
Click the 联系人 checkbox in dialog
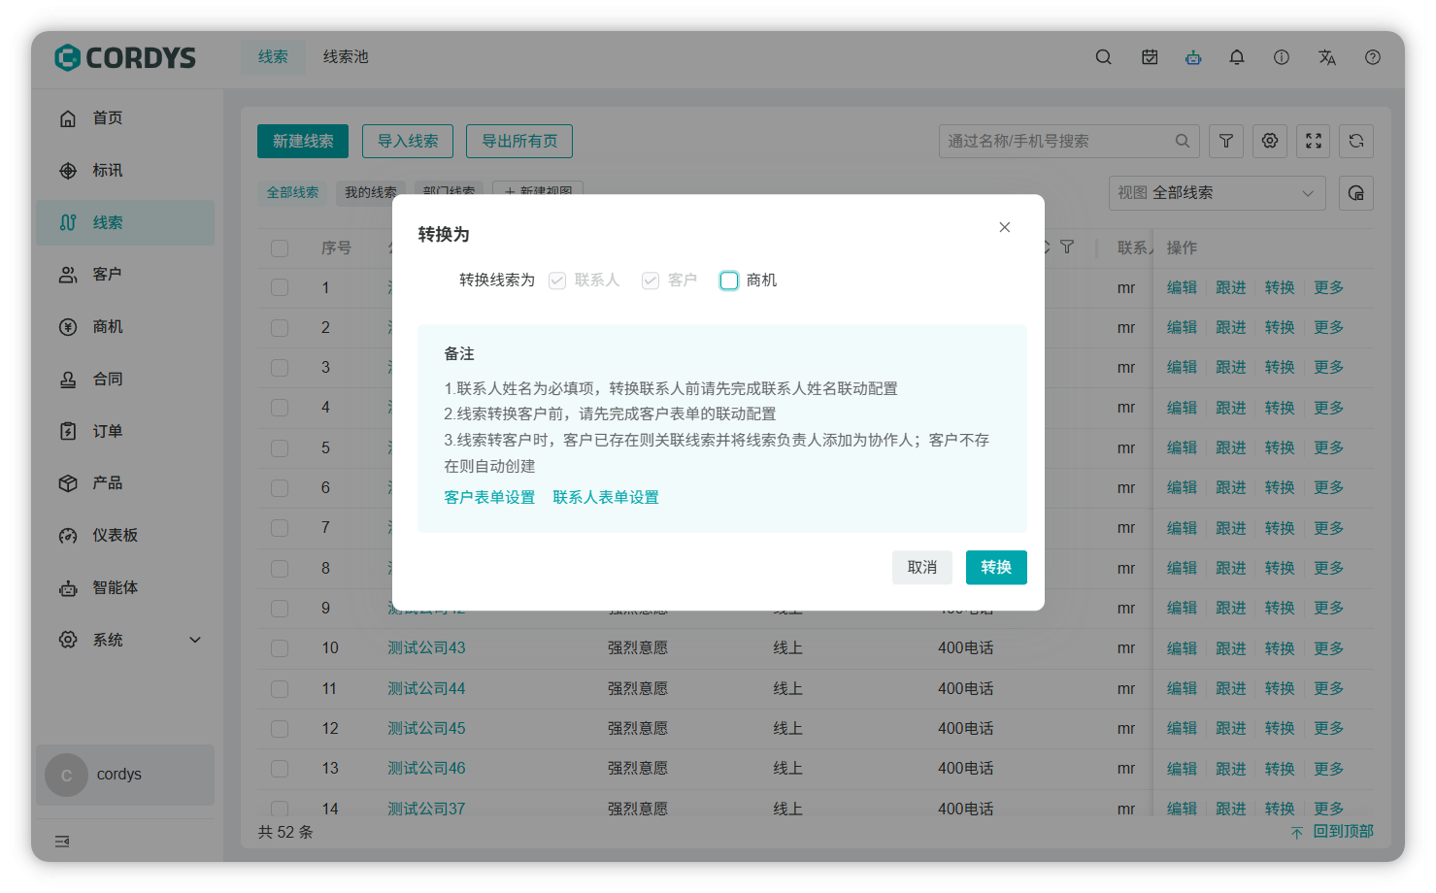[557, 281]
